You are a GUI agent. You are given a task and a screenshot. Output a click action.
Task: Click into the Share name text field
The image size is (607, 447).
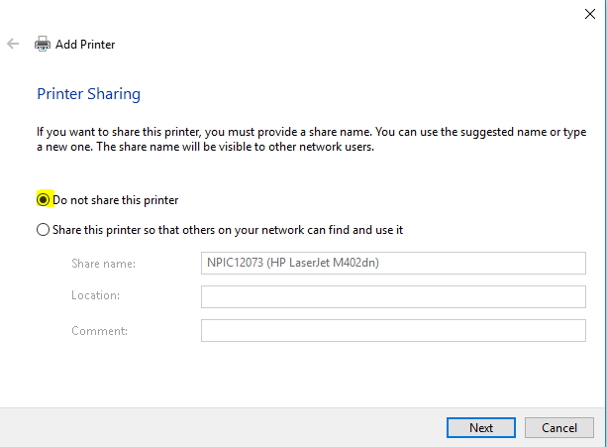click(x=393, y=263)
